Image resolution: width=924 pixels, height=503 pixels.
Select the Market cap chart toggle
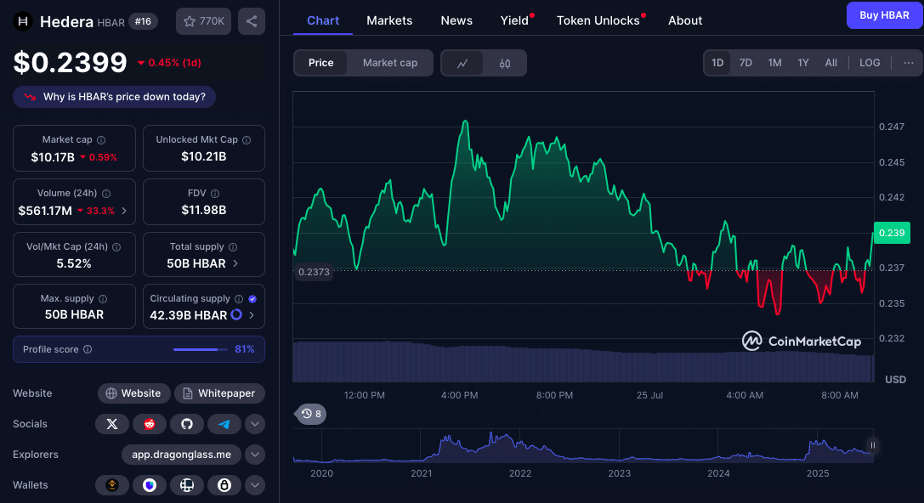click(390, 63)
